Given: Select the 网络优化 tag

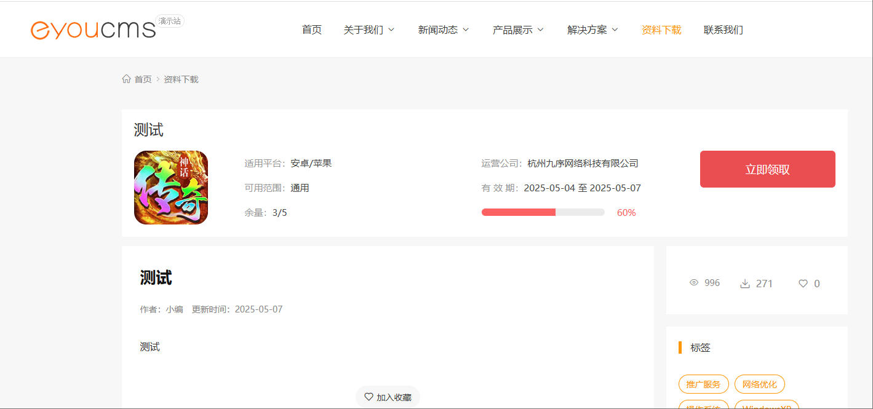Looking at the screenshot, I should 760,384.
